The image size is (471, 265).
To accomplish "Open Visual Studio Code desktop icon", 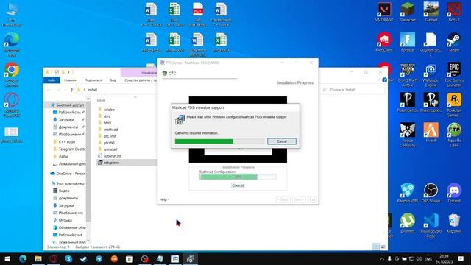I will pyautogui.click(x=431, y=225).
